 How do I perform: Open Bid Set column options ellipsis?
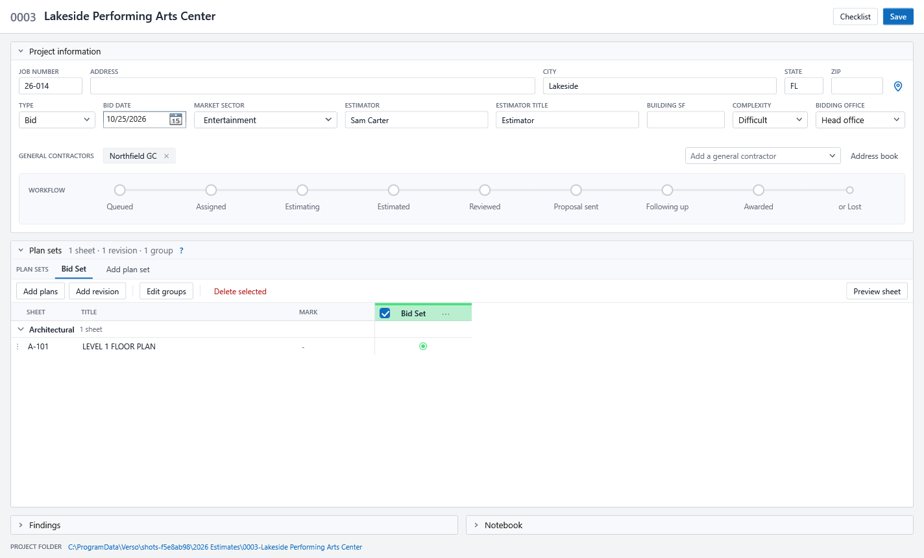pyautogui.click(x=446, y=314)
